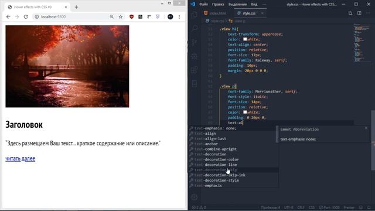Reload the localhost page in Chrome
The width and height of the screenshot is (375, 211).
coord(26,17)
